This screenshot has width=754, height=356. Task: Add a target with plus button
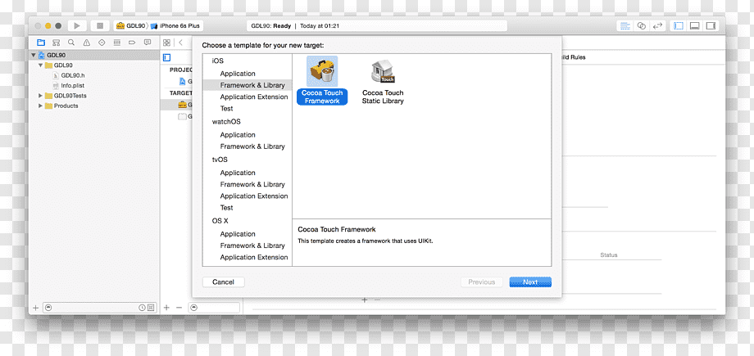click(x=166, y=308)
